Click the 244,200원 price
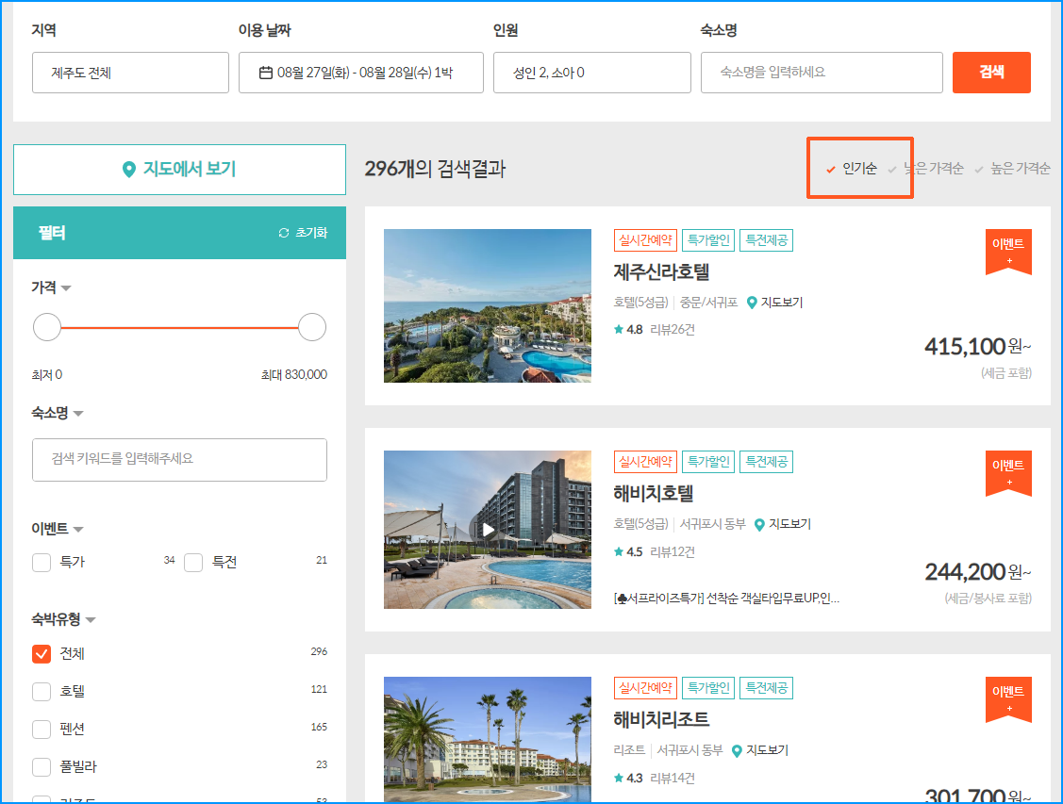Image resolution: width=1063 pixels, height=804 pixels. pyautogui.click(x=977, y=572)
